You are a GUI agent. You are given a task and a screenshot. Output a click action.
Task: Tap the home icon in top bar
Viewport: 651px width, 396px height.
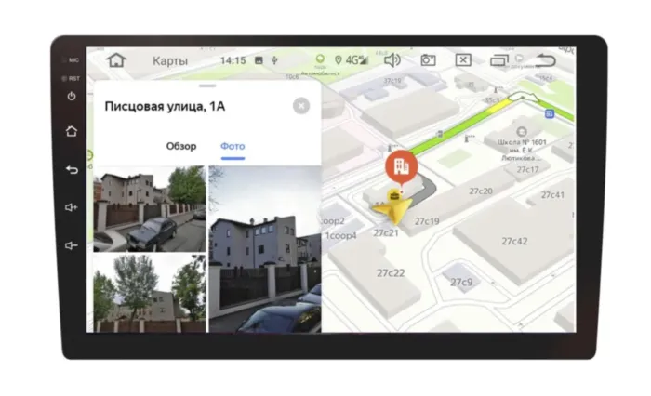coord(116,60)
